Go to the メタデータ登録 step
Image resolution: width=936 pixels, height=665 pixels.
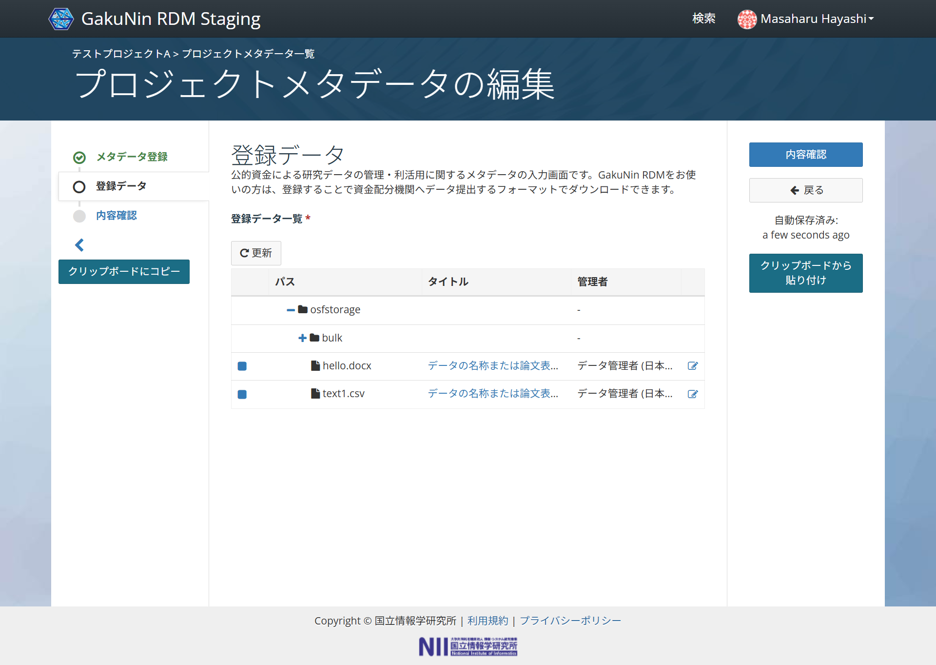[x=132, y=157]
